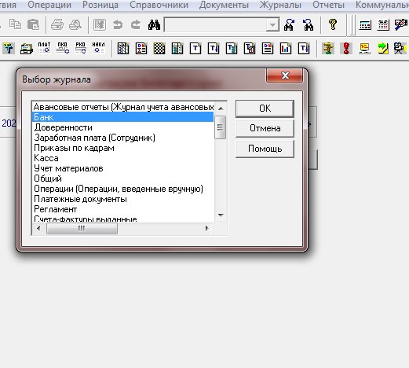Select the Касса journal
409x368 pixels.
[x=122, y=158]
